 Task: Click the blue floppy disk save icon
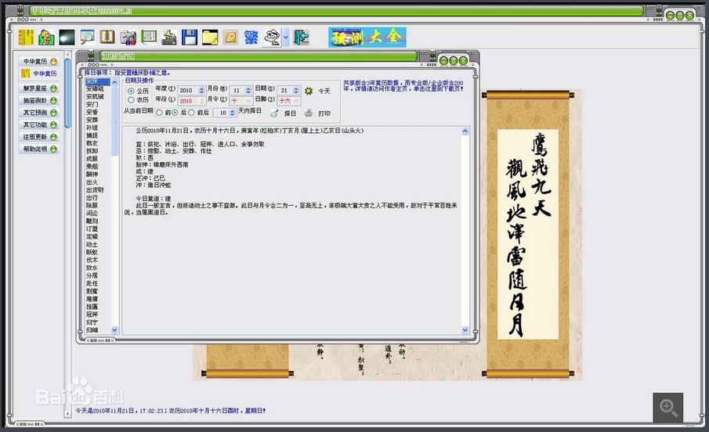click(x=190, y=37)
